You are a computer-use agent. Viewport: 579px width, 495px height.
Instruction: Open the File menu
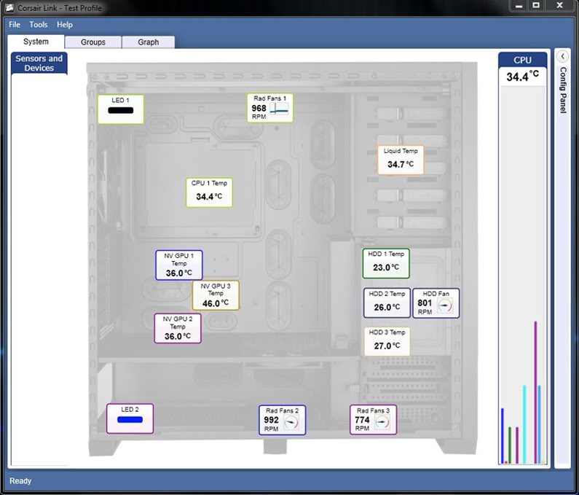(x=15, y=24)
